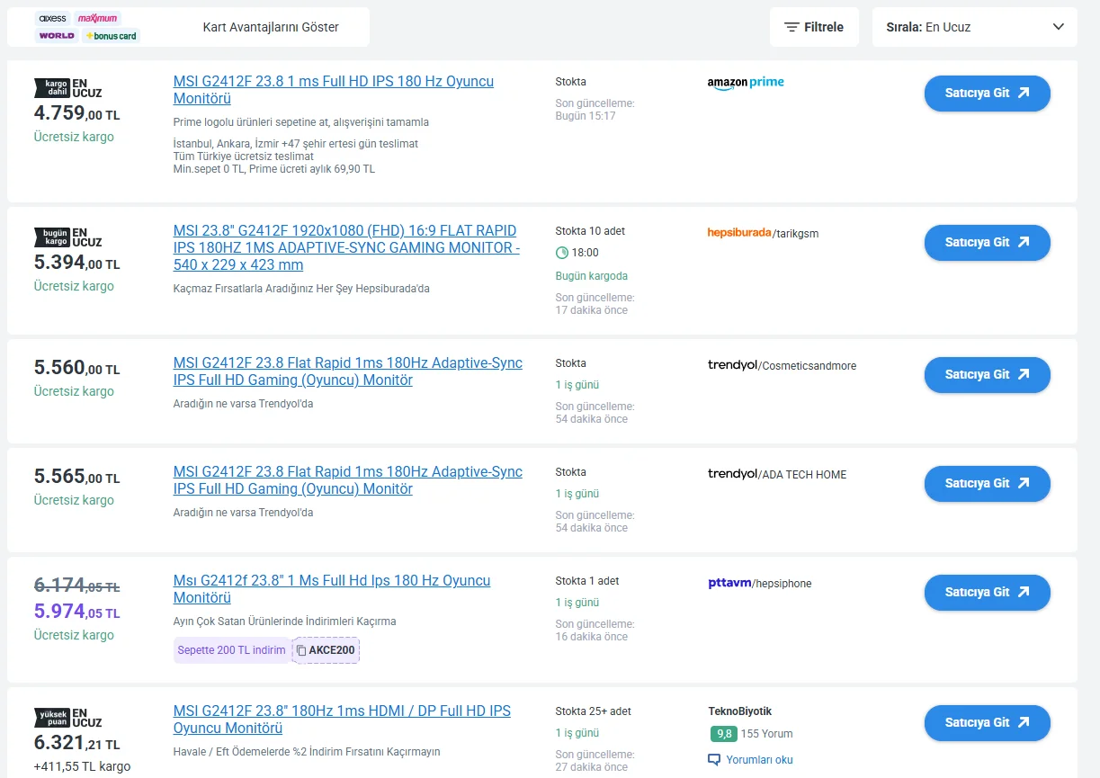Click the yüksek puan EN UCUZ badge
Viewport: 1100px width, 778px height.
(68, 717)
